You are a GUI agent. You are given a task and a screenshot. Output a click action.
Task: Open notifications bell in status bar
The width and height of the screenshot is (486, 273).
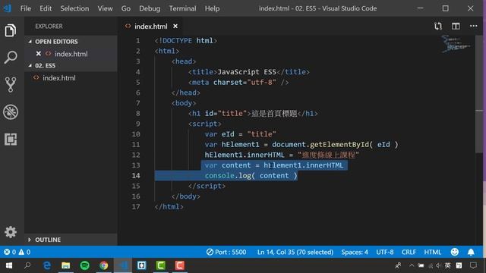point(471,252)
